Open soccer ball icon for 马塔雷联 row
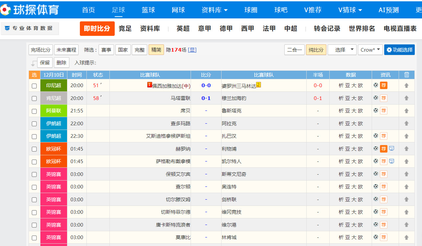Screen dimensions: 422x246 [x=376, y=98]
